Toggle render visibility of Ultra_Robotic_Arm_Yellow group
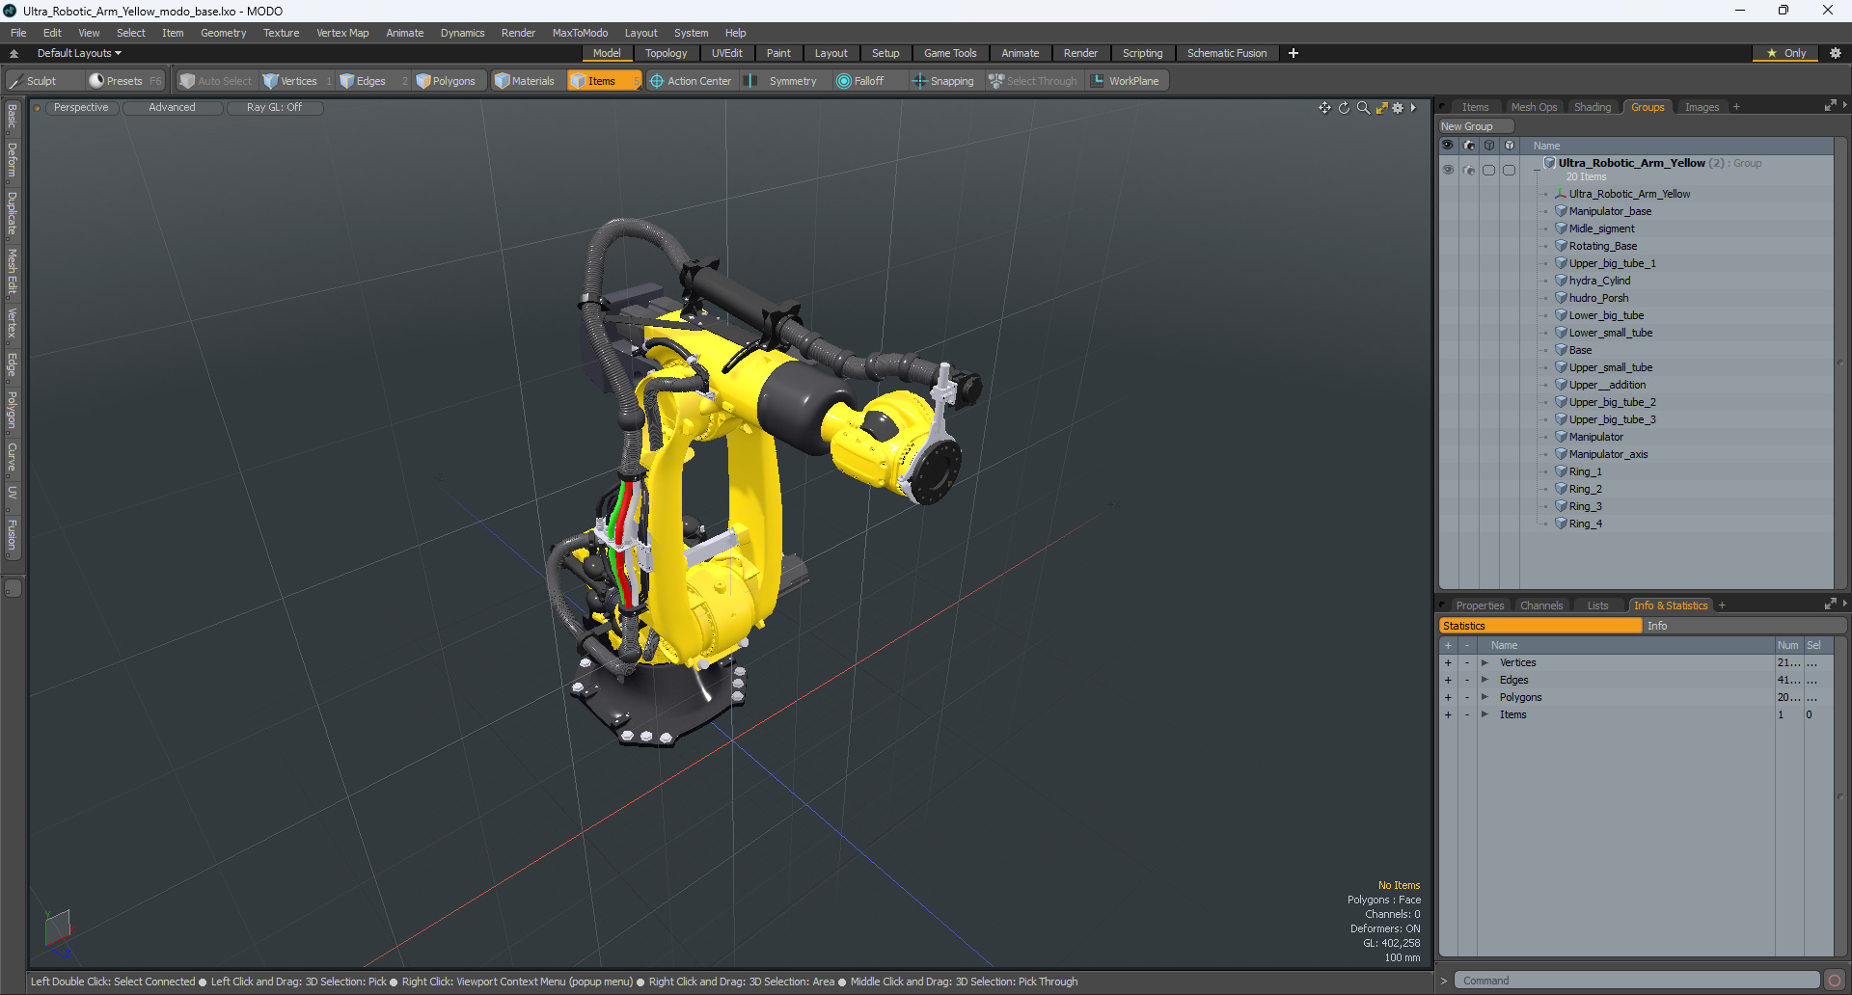The width and height of the screenshot is (1852, 995). (1469, 170)
